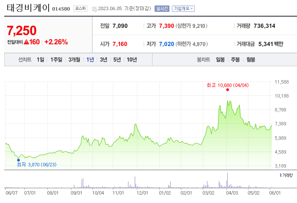Click the 선차트 section label
The height and width of the screenshot is (203, 297).
pyautogui.click(x=25, y=60)
